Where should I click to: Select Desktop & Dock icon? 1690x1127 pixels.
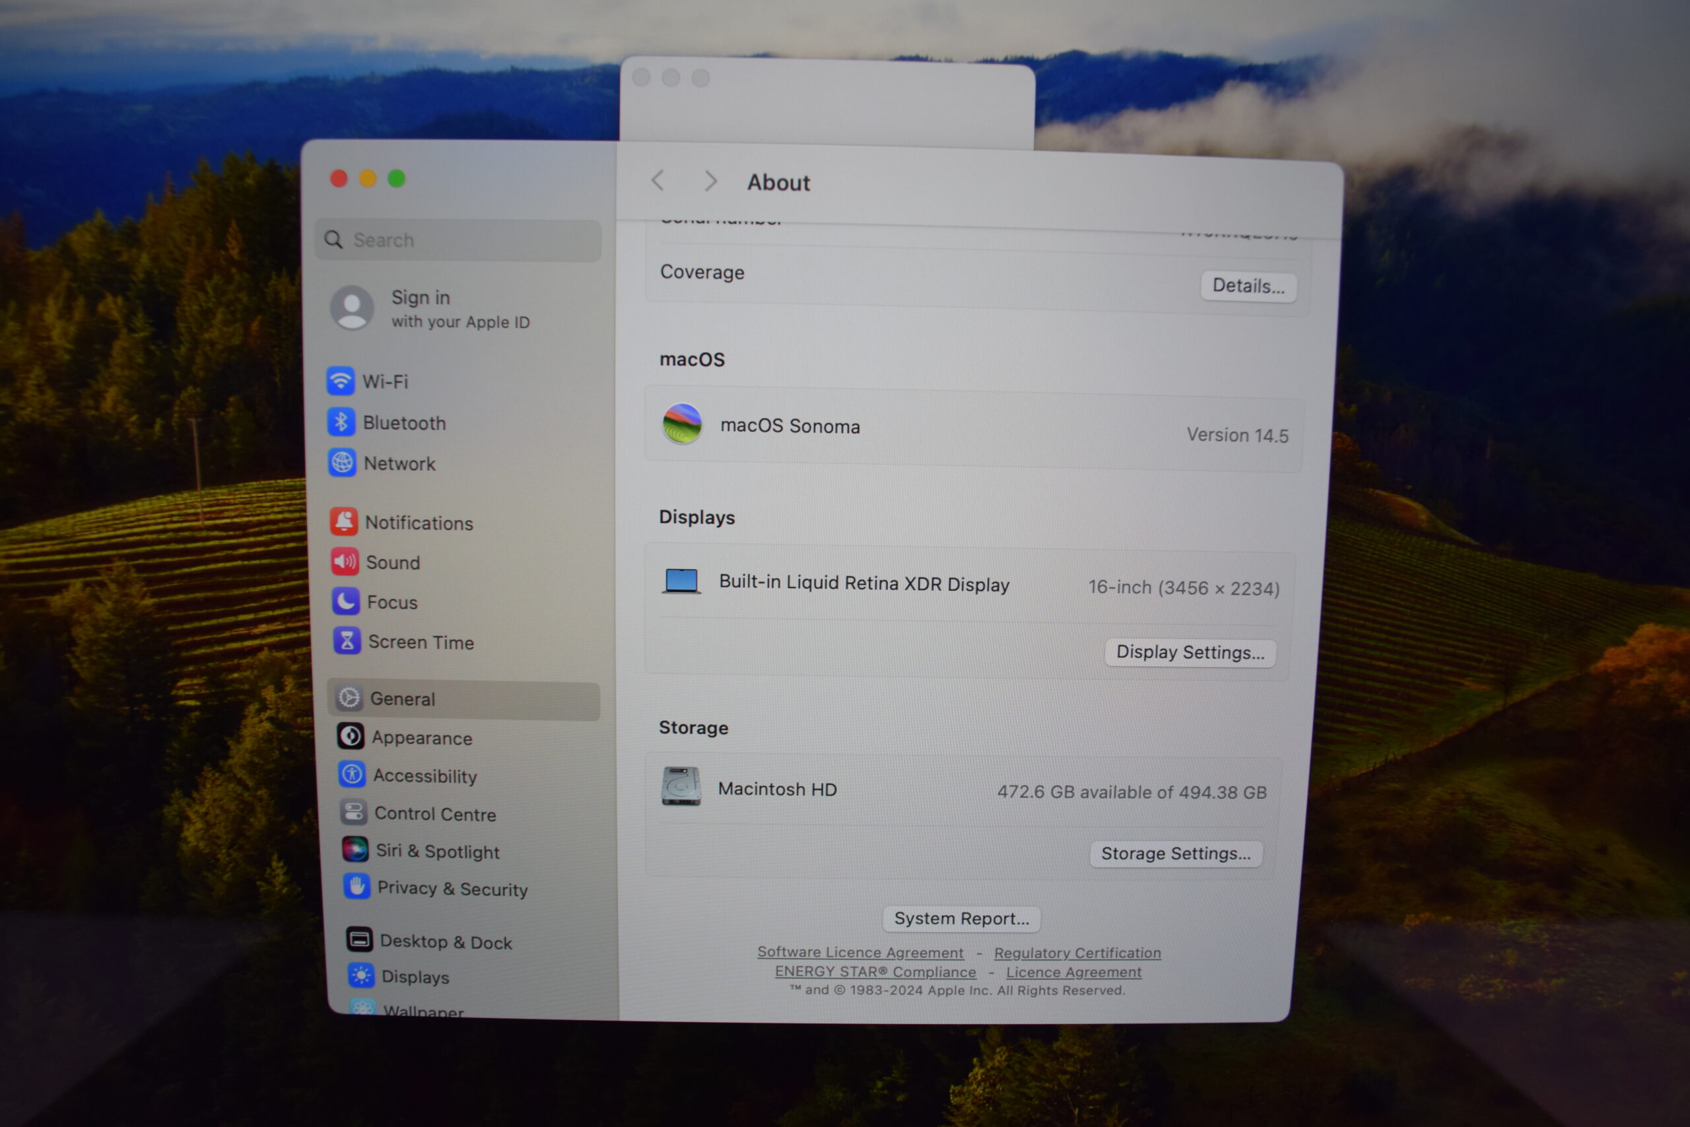click(359, 939)
